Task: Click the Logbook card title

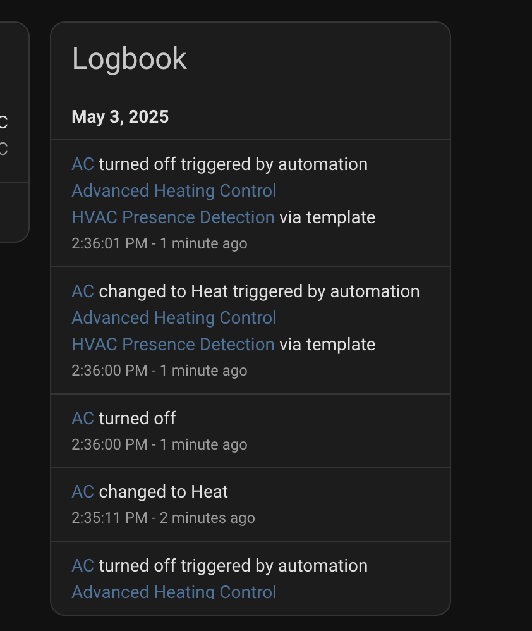Action: 130,59
